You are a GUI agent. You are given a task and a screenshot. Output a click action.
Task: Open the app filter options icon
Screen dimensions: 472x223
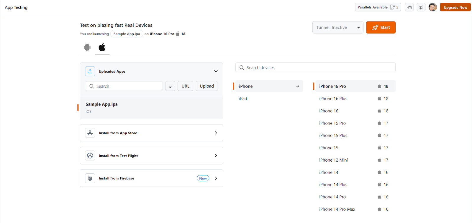pyautogui.click(x=170, y=86)
